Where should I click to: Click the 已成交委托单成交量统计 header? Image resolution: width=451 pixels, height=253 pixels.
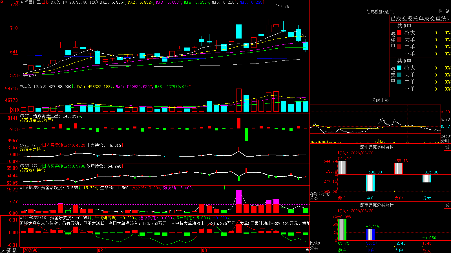[421, 19]
